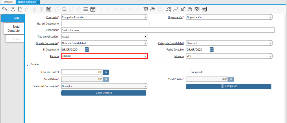Open the workflow nodes icon
Viewport: 287px width, 123px height.
coord(175,9)
